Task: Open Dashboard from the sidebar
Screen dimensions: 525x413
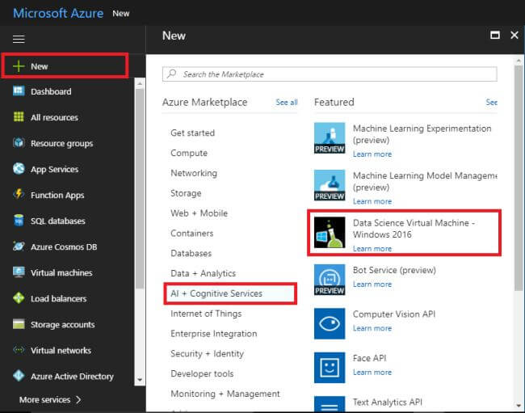Action: 51,91
